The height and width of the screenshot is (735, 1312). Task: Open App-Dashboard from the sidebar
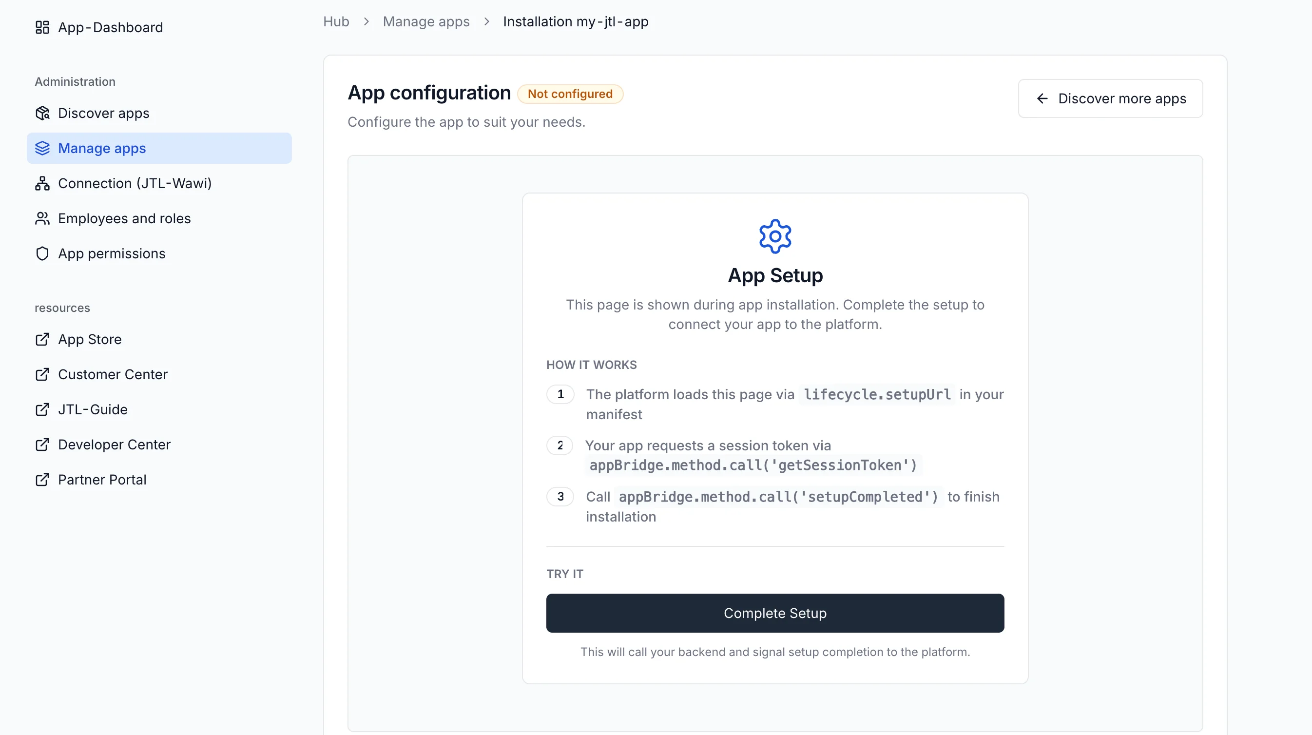point(159,27)
